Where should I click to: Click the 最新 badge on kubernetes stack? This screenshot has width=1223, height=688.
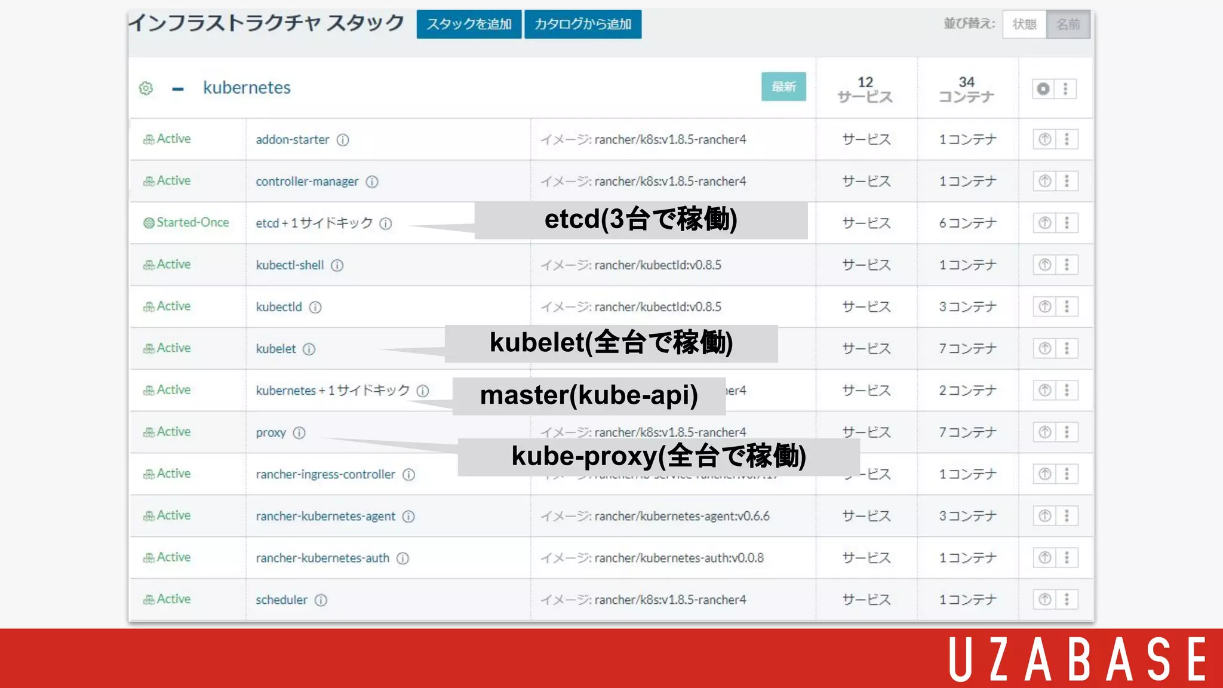pyautogui.click(x=783, y=87)
